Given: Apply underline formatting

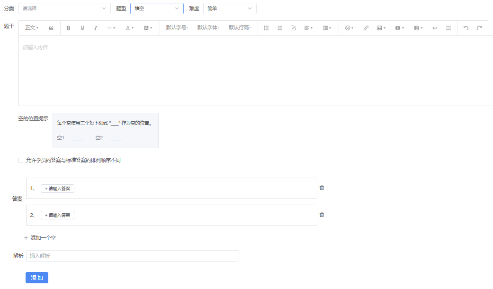Looking at the screenshot, I should [x=82, y=28].
